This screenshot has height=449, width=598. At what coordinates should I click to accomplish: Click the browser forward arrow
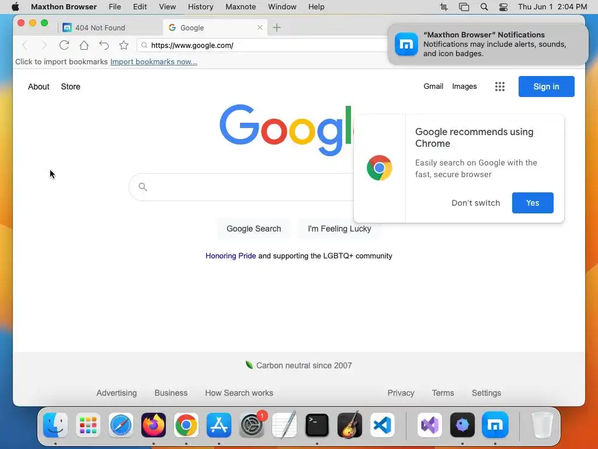(x=44, y=46)
